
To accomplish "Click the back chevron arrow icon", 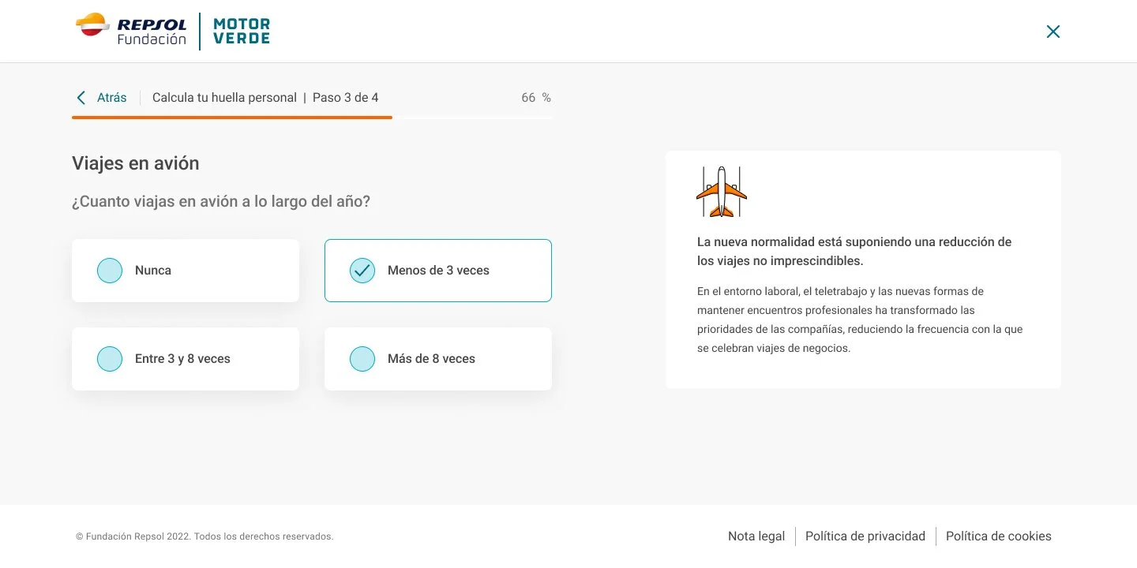I will click(x=81, y=98).
